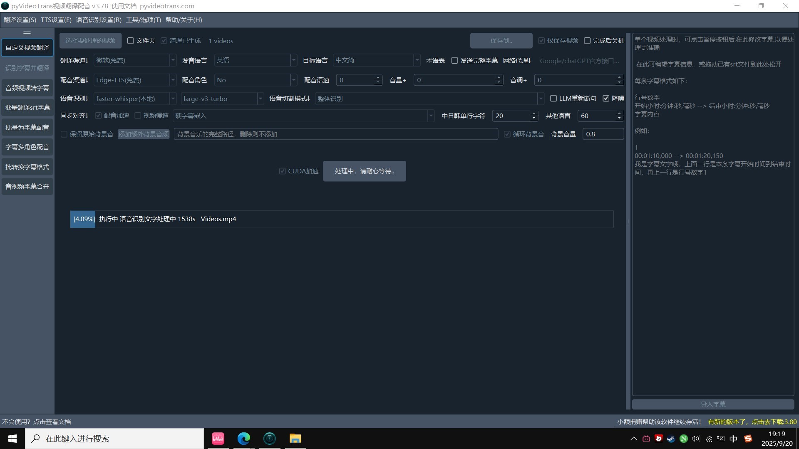Screen dimensions: 799x449
Task: Open 语音识别设置(R) menu
Action: coord(99,20)
